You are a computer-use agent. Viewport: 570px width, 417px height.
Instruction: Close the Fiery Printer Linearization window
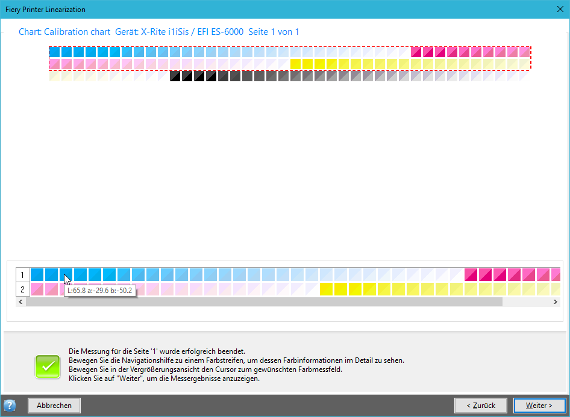pyautogui.click(x=560, y=9)
